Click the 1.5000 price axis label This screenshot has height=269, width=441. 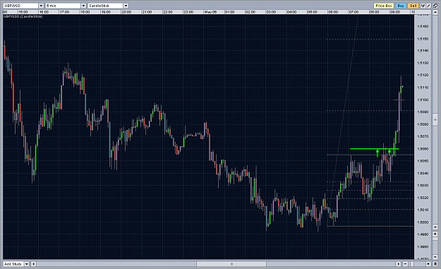tap(423, 222)
